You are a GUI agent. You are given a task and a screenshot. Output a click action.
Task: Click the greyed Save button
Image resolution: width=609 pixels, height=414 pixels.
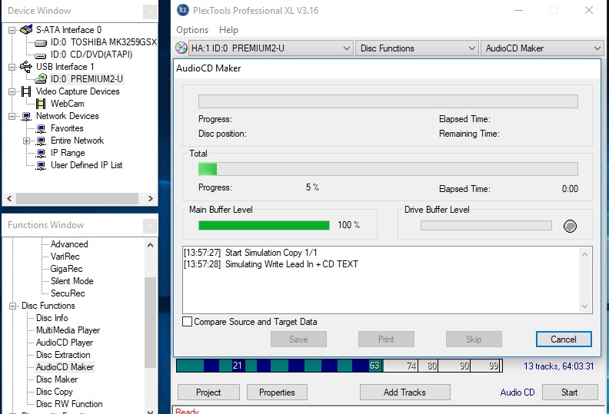pyautogui.click(x=298, y=339)
